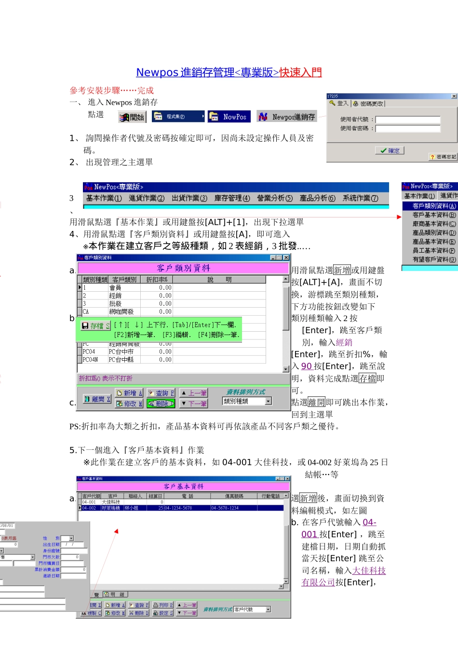Choose 產品基本資料(E) in the dropdown menu
The height and width of the screenshot is (648, 458).
point(430,242)
